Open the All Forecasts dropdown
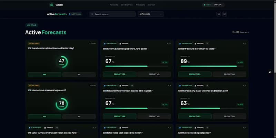 point(151,14)
